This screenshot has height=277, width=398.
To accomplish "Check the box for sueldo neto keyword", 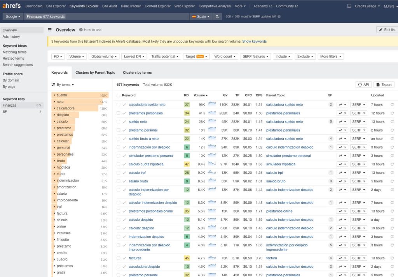I will [x=119, y=122].
